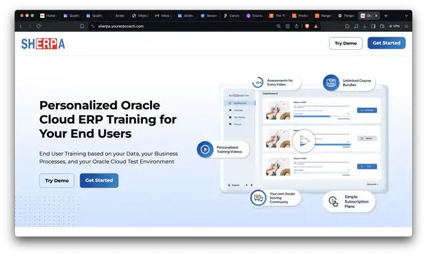Click the SHERPA logo
The image size is (427, 256).
(43, 44)
